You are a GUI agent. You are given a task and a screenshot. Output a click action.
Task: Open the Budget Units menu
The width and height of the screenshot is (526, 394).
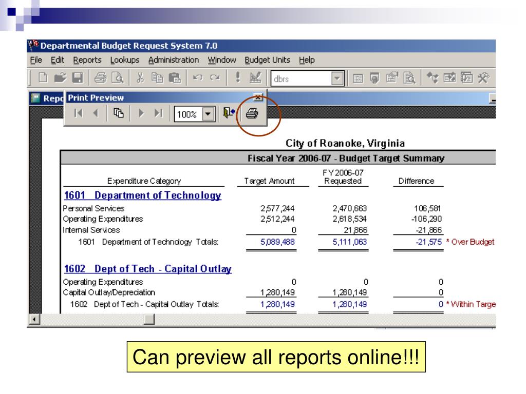(267, 60)
